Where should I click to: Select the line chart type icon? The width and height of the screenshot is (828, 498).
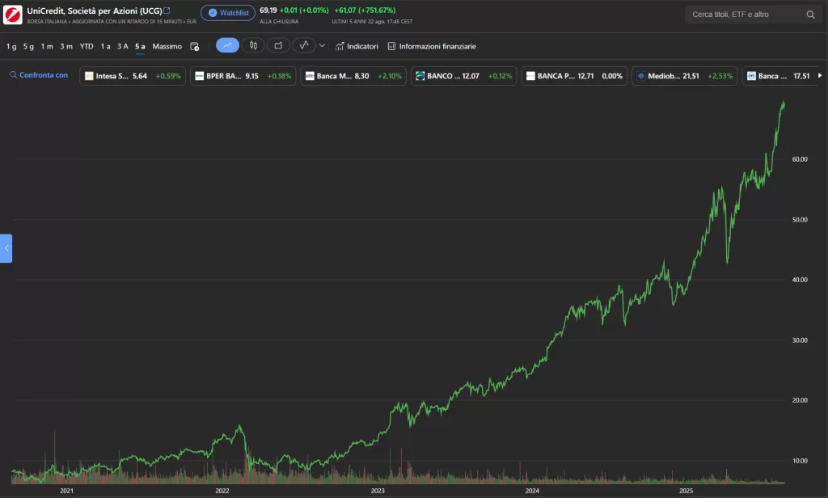click(227, 46)
